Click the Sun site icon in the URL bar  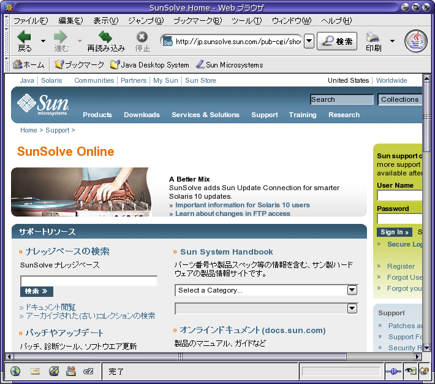click(167, 41)
